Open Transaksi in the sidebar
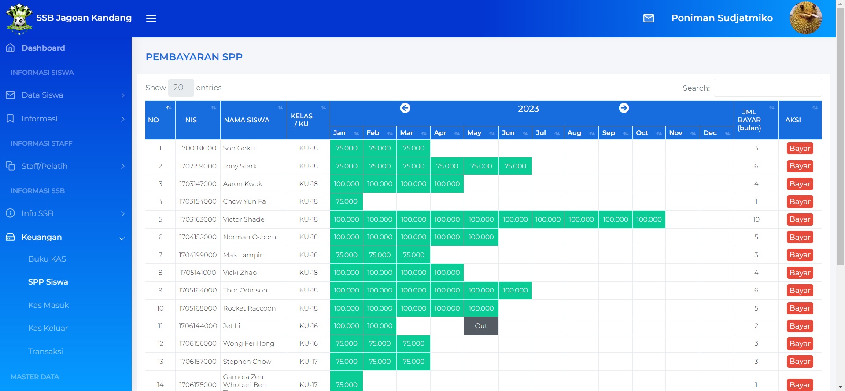845x391 pixels. click(x=45, y=351)
